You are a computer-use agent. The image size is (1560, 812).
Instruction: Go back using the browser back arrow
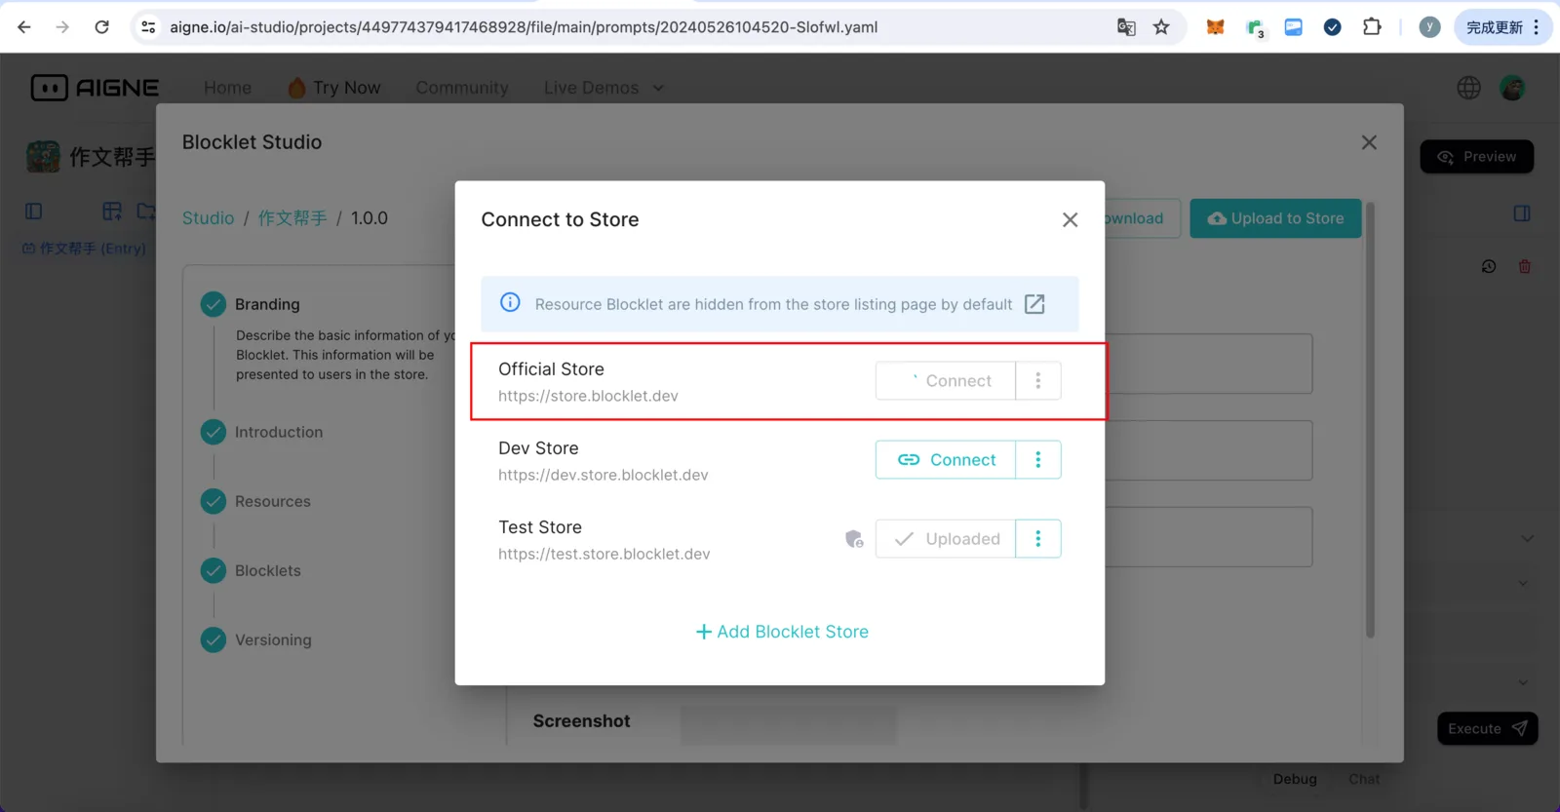pyautogui.click(x=24, y=27)
